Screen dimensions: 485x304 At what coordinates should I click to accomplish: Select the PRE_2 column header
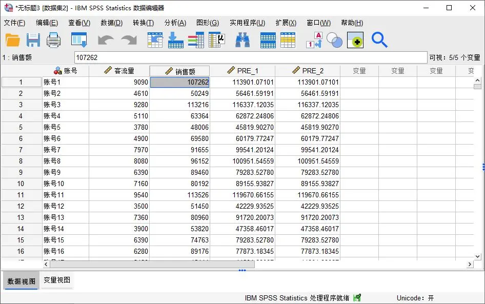tap(308, 71)
